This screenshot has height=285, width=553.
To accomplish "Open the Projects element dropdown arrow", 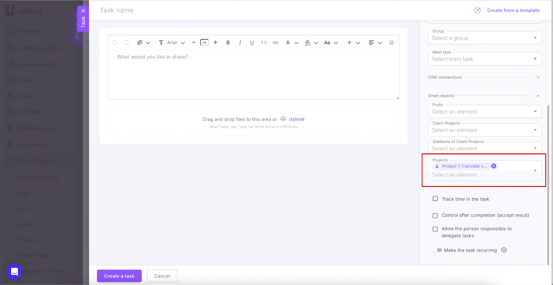I will point(535,171).
